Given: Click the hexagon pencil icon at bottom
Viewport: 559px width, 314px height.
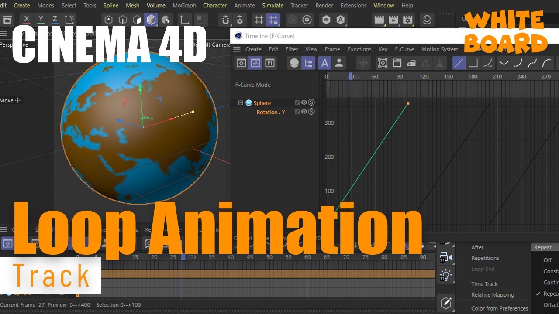Looking at the screenshot, I should click(445, 303).
